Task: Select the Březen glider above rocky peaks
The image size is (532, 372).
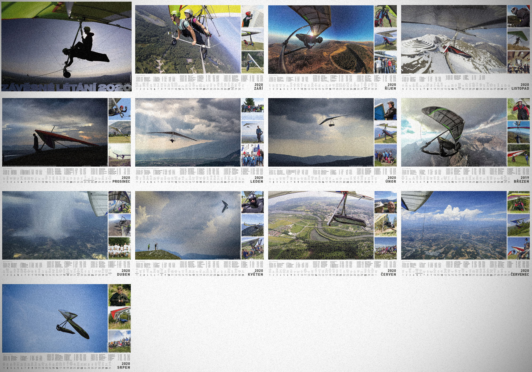Action: [x=454, y=132]
